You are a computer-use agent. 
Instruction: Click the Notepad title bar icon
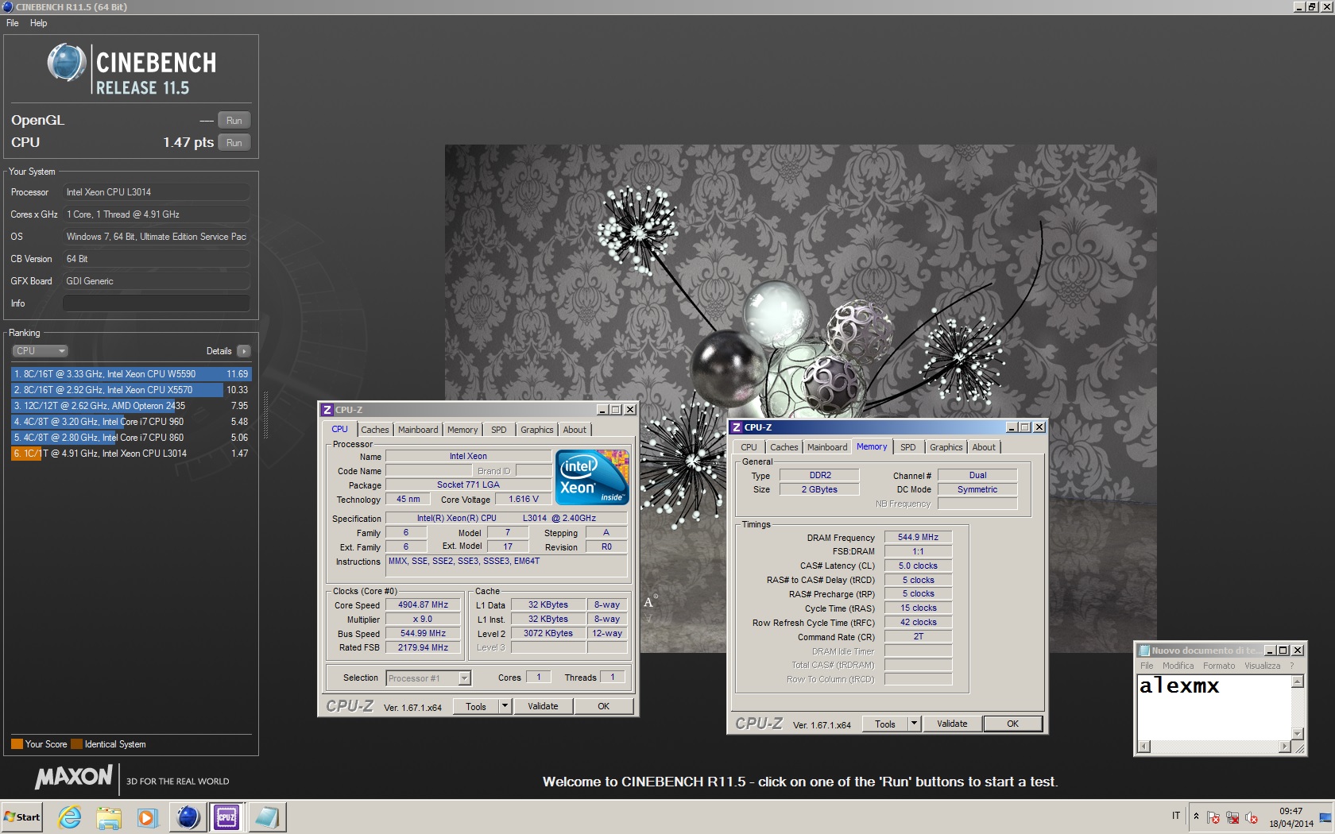[x=1143, y=651]
